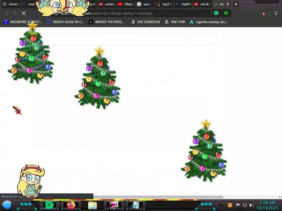This screenshot has height=211, width=282.
Task: Open the MEDIAFIRE ROULET... bookmark
Action: click(23, 22)
